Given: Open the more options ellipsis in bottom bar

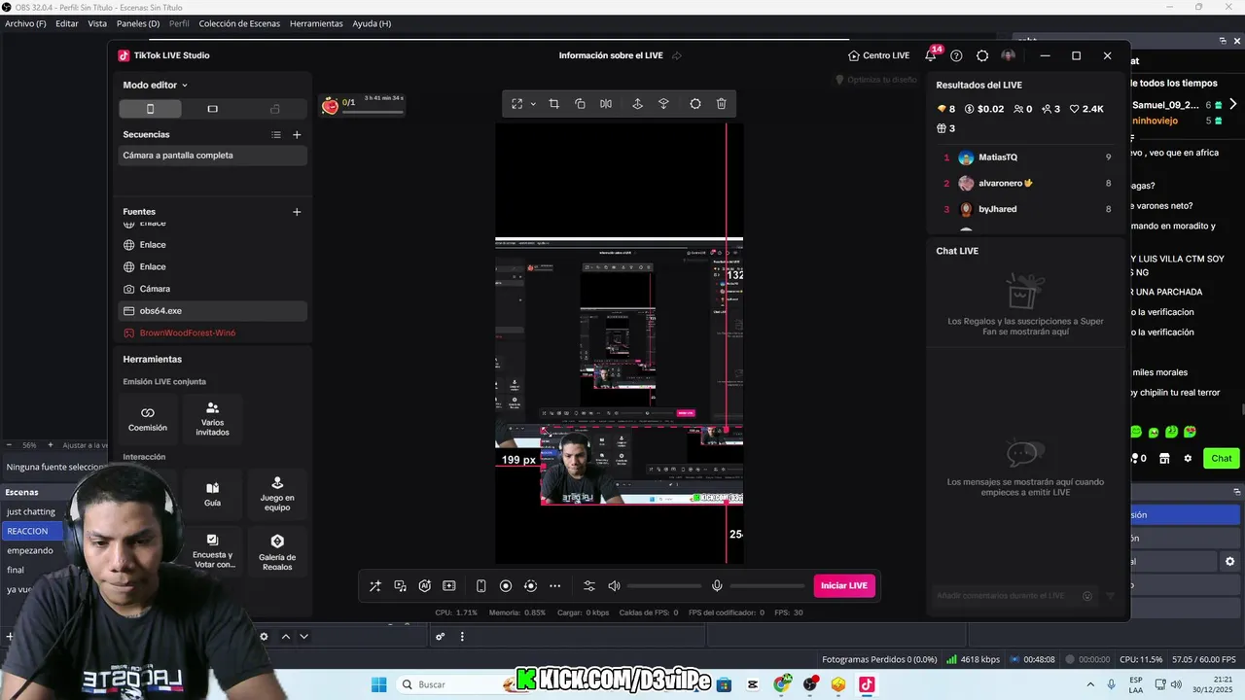Looking at the screenshot, I should tap(554, 586).
